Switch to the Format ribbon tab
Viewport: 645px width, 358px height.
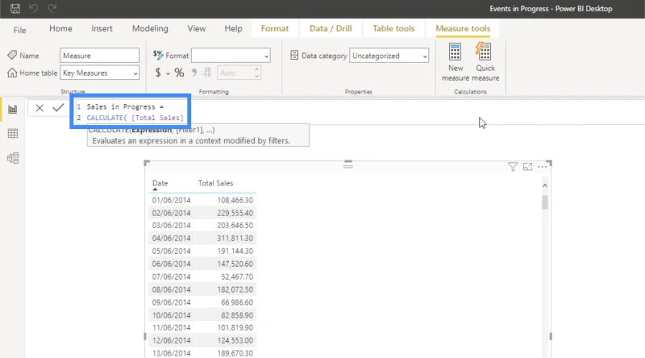(275, 28)
